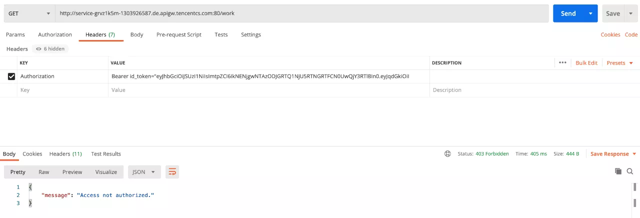This screenshot has width=640, height=218.
Task: Uncheck the Authorization header checkbox
Action: point(11,76)
